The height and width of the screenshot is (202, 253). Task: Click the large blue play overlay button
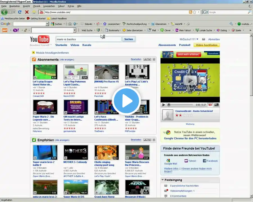click(126, 101)
